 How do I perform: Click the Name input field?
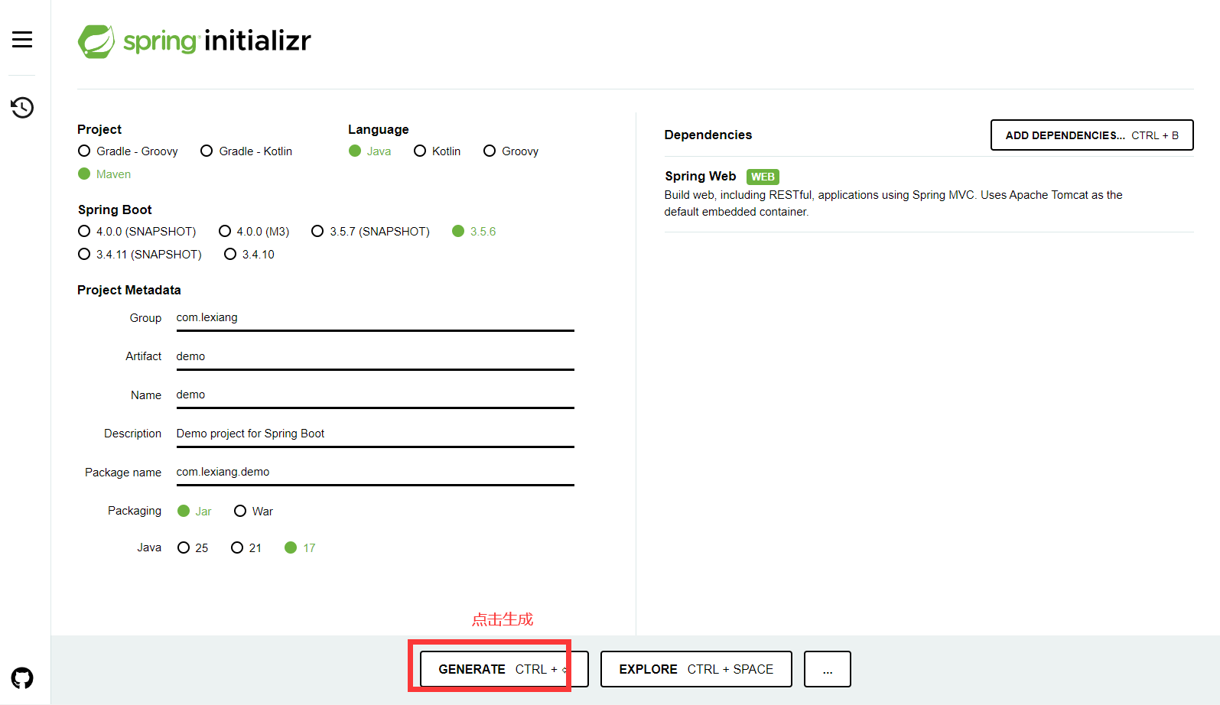click(376, 395)
